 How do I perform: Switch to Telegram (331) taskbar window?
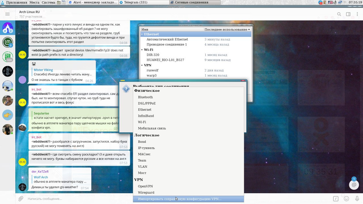click(x=144, y=2)
